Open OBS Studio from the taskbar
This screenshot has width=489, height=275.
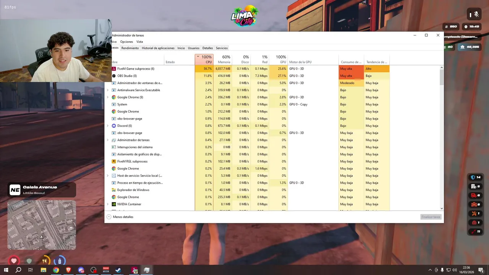94,270
